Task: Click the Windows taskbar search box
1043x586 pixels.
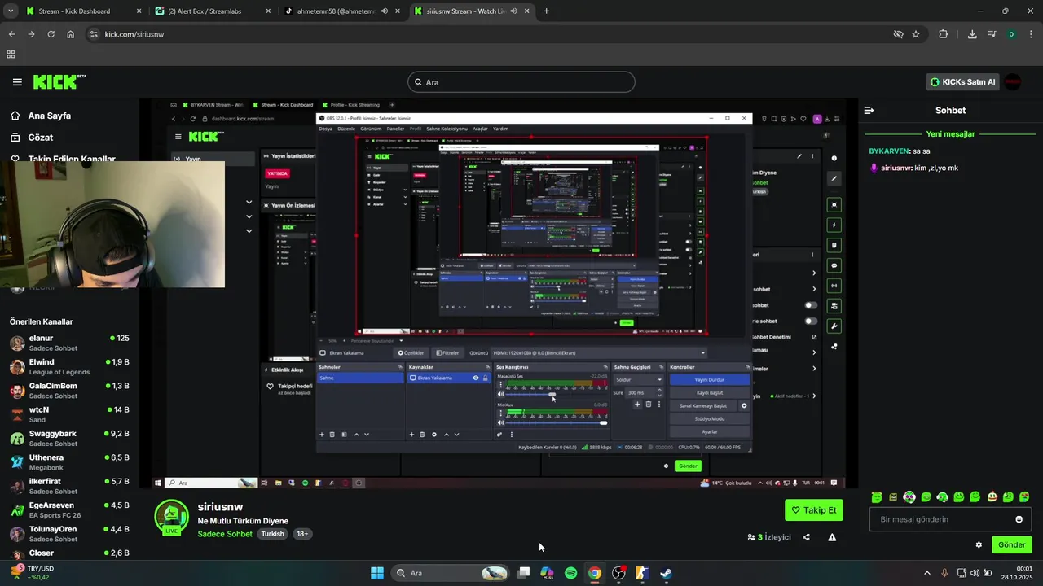Action: point(450,573)
